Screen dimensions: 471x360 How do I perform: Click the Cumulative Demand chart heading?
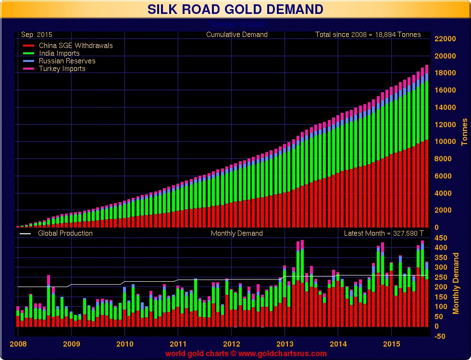pos(236,35)
